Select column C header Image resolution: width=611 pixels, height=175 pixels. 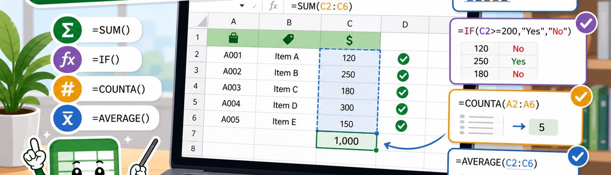(x=350, y=24)
